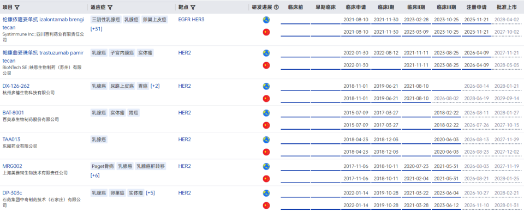Viewport: 524px width, 212px height.
Task: Click globe icon in DP-303c row
Action: coord(266,193)
